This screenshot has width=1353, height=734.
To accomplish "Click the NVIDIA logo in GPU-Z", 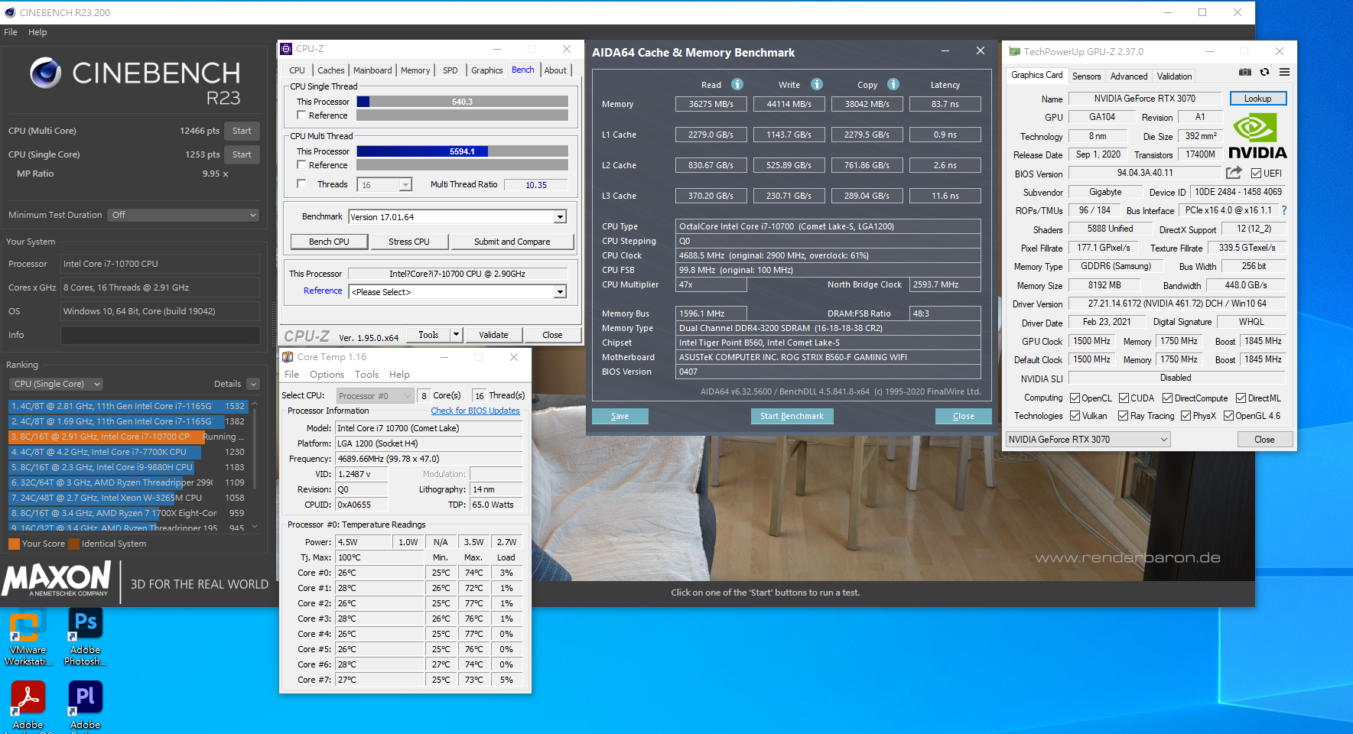I will 1257,135.
